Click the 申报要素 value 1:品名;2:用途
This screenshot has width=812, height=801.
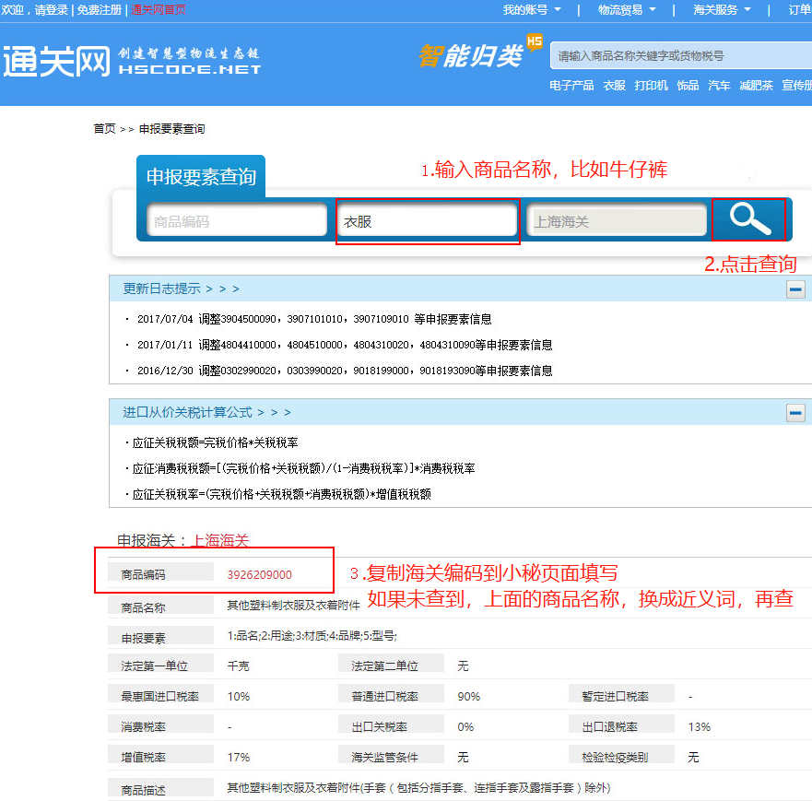pyautogui.click(x=312, y=635)
